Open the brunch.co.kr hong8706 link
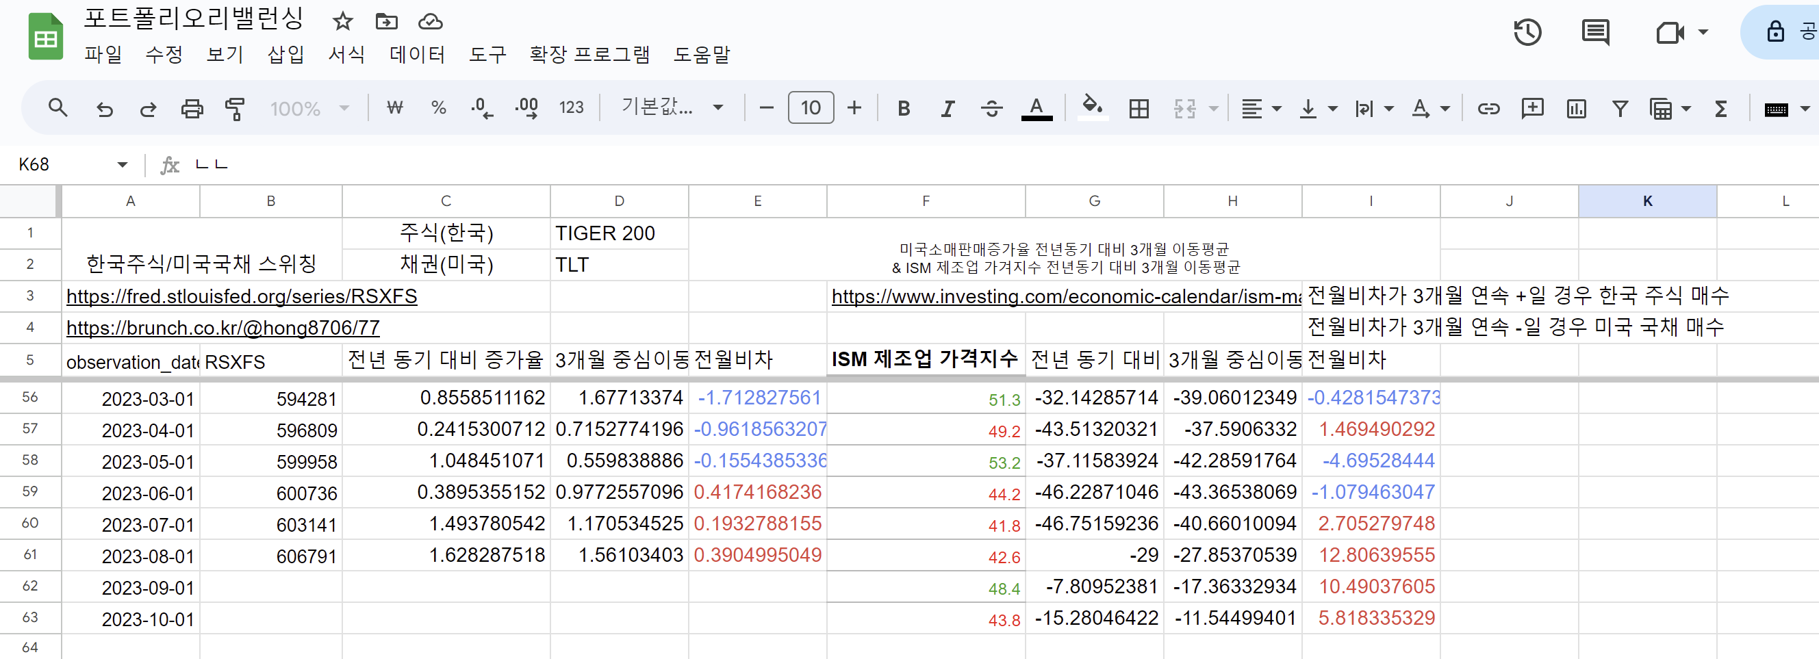This screenshot has width=1819, height=659. (222, 327)
